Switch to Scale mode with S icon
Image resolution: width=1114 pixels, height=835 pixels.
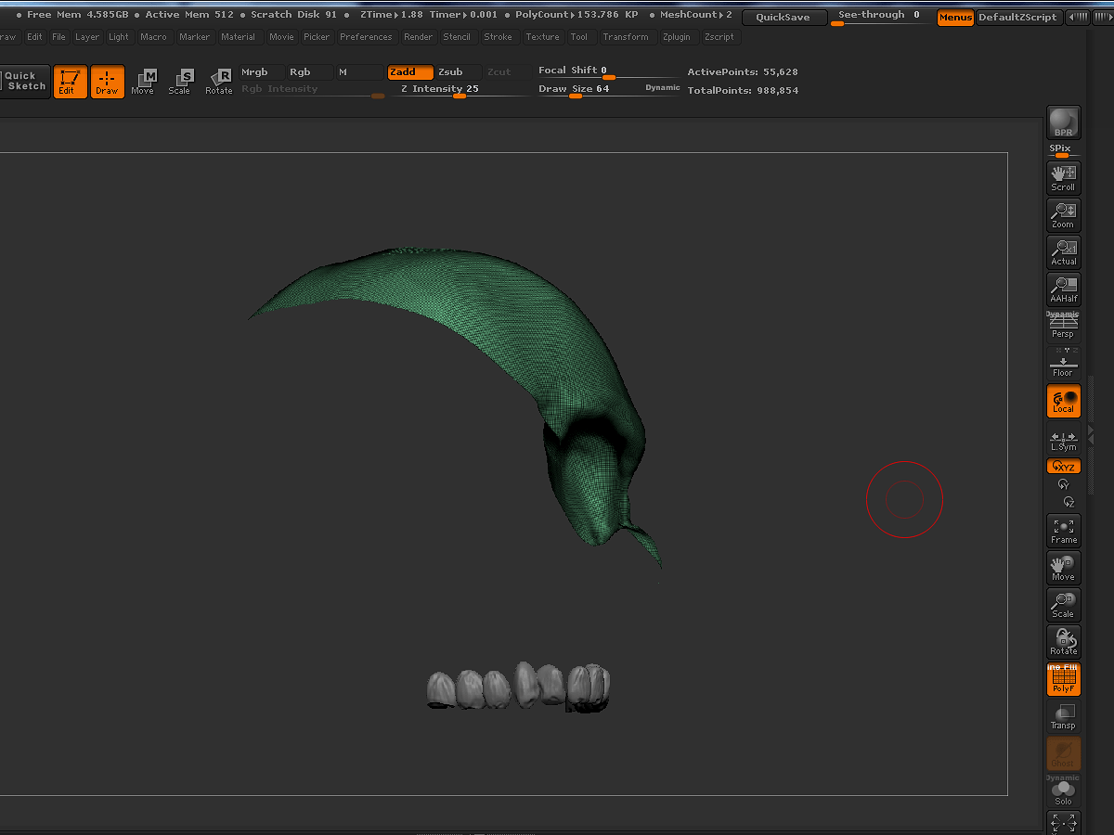click(180, 82)
